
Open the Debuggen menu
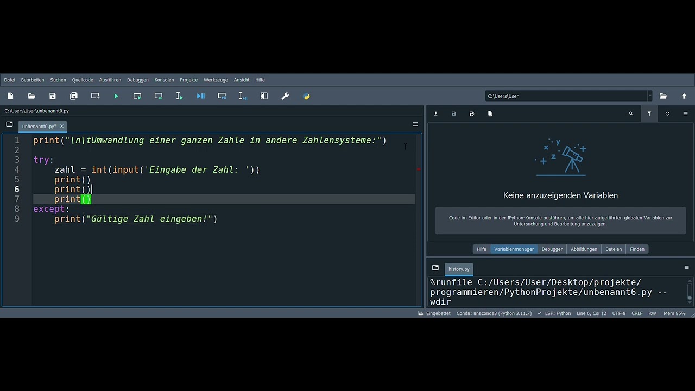point(138,80)
